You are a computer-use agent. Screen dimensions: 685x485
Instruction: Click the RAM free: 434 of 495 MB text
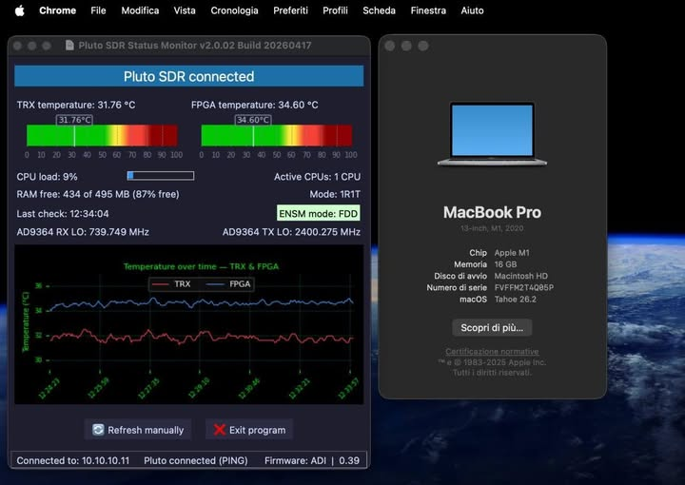[x=98, y=194]
